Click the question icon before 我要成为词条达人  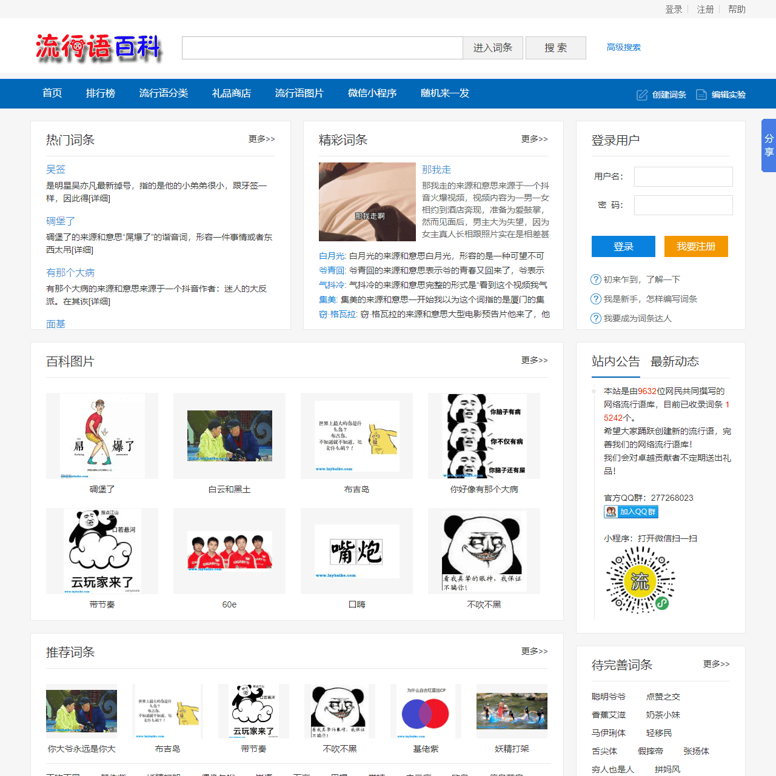[595, 318]
